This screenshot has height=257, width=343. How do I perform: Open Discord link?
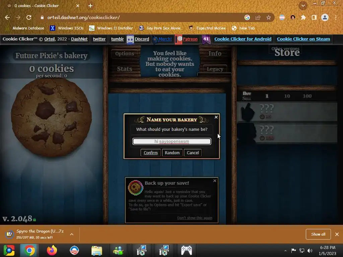click(142, 39)
